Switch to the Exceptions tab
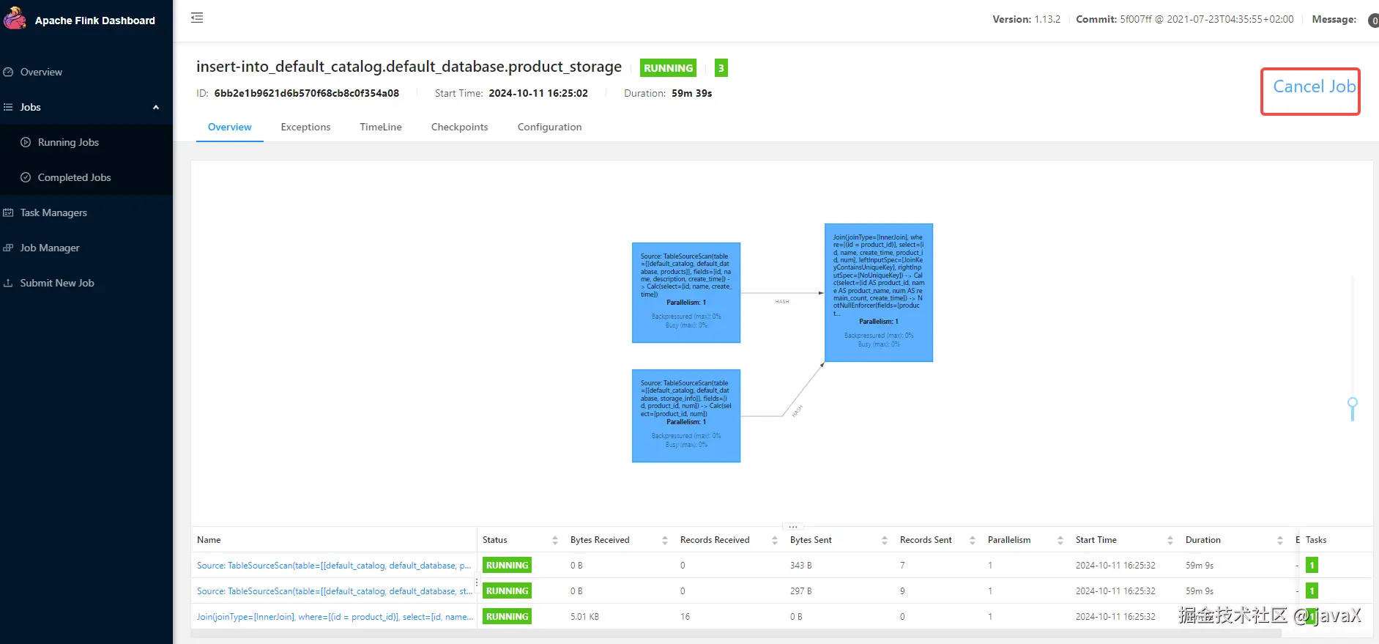Viewport: 1379px width, 644px height. [305, 127]
